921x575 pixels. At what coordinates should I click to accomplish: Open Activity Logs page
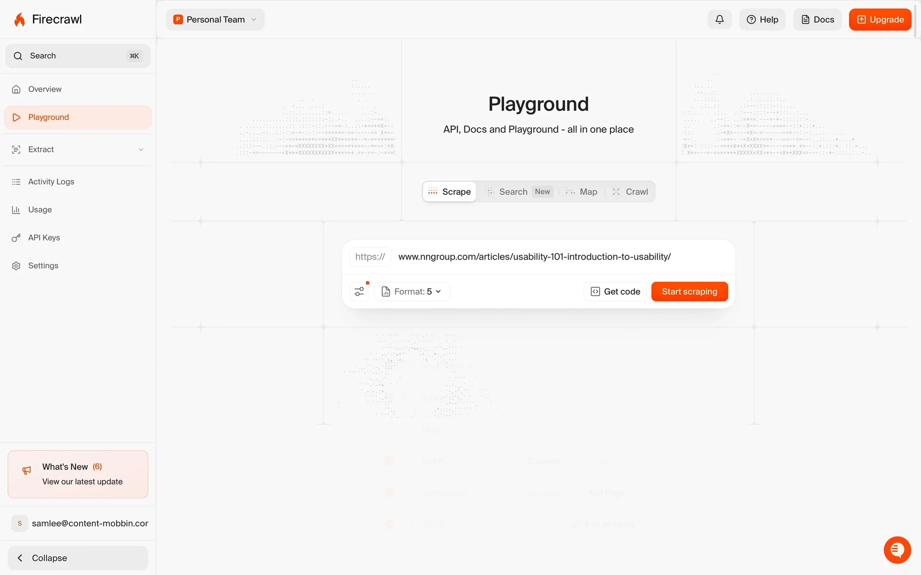(x=51, y=182)
